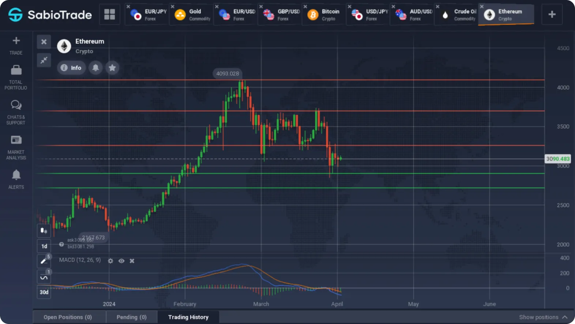Screen dimensions: 575x324
Task: Click the February date on time axis
Action: tap(185, 304)
